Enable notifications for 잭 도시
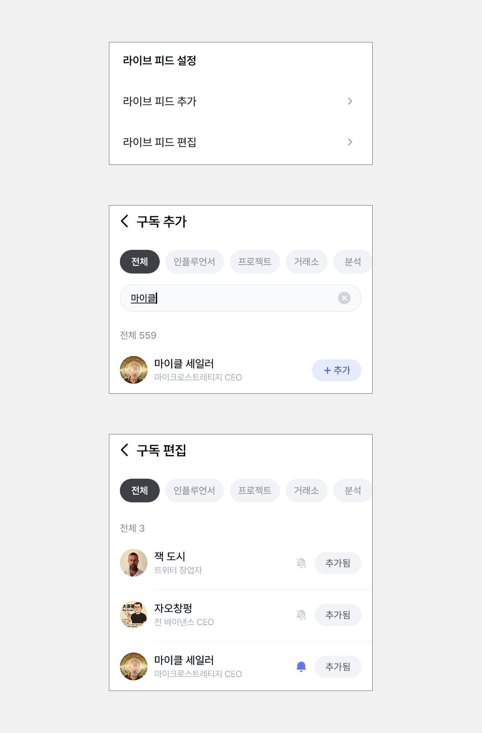Screen dimensions: 482x733 click(301, 563)
